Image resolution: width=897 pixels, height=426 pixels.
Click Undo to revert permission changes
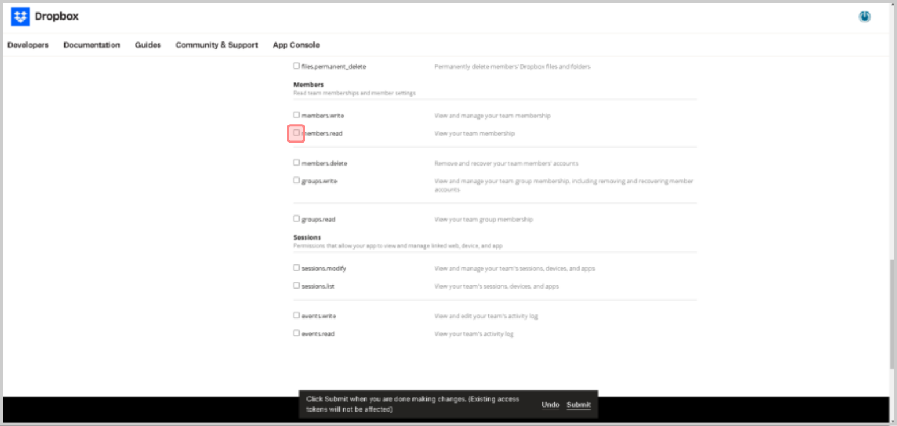pyautogui.click(x=550, y=405)
